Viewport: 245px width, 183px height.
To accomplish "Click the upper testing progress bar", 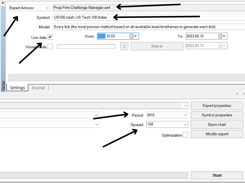I will pyautogui.click(x=127, y=78).
